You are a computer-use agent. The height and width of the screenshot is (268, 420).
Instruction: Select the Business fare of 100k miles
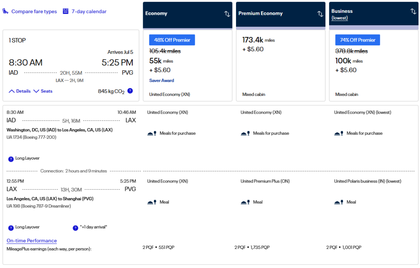374,66
